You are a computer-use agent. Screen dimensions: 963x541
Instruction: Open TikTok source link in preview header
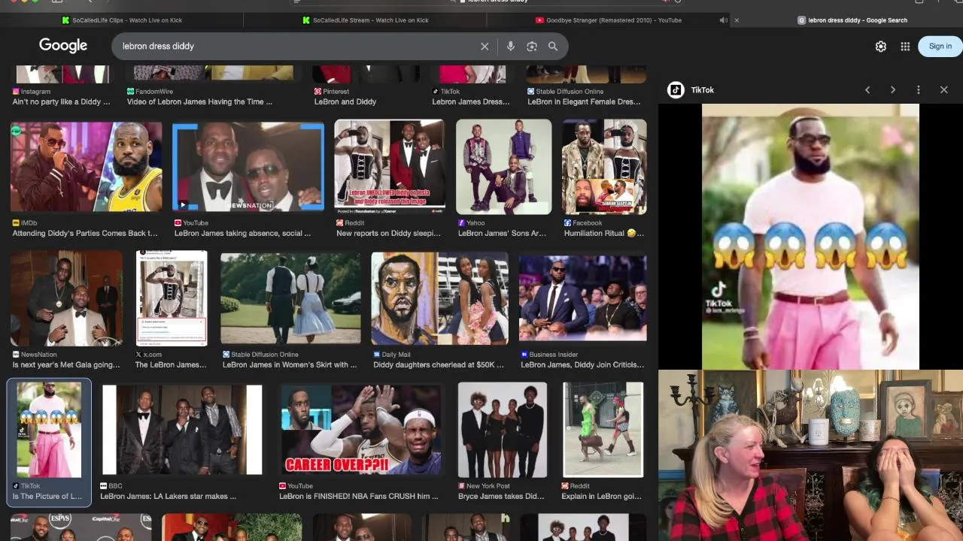tap(691, 90)
